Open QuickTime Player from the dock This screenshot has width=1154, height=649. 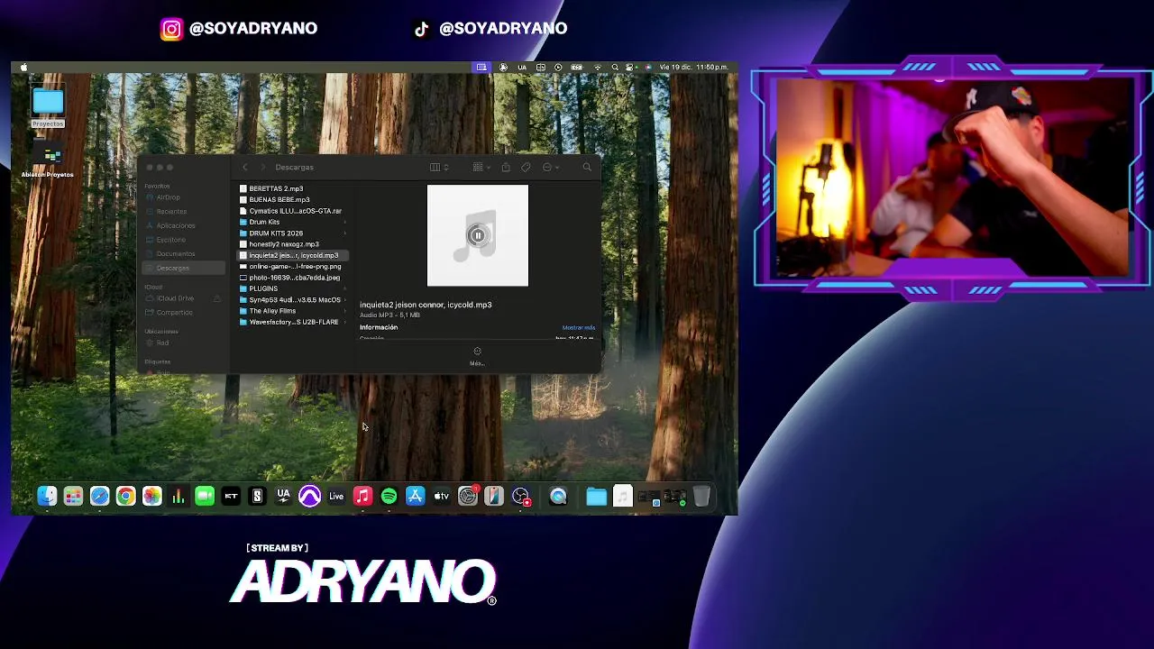pyautogui.click(x=558, y=496)
